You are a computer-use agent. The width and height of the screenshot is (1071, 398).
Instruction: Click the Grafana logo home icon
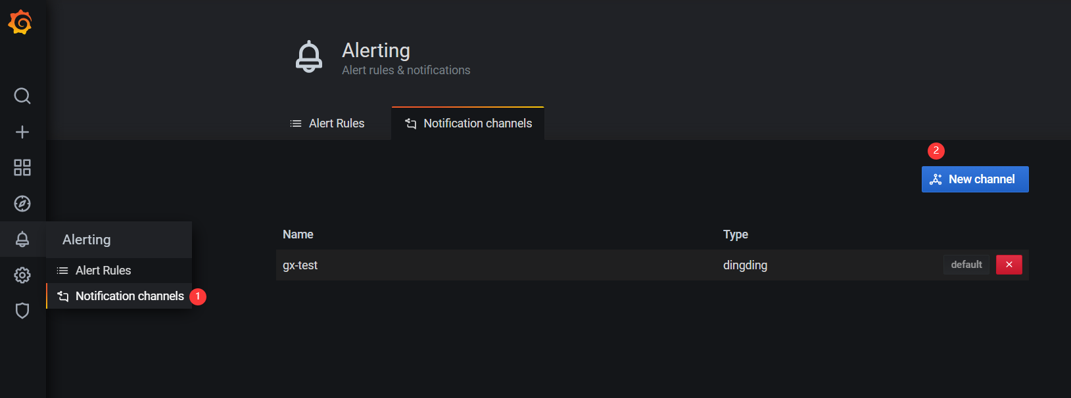(x=20, y=22)
